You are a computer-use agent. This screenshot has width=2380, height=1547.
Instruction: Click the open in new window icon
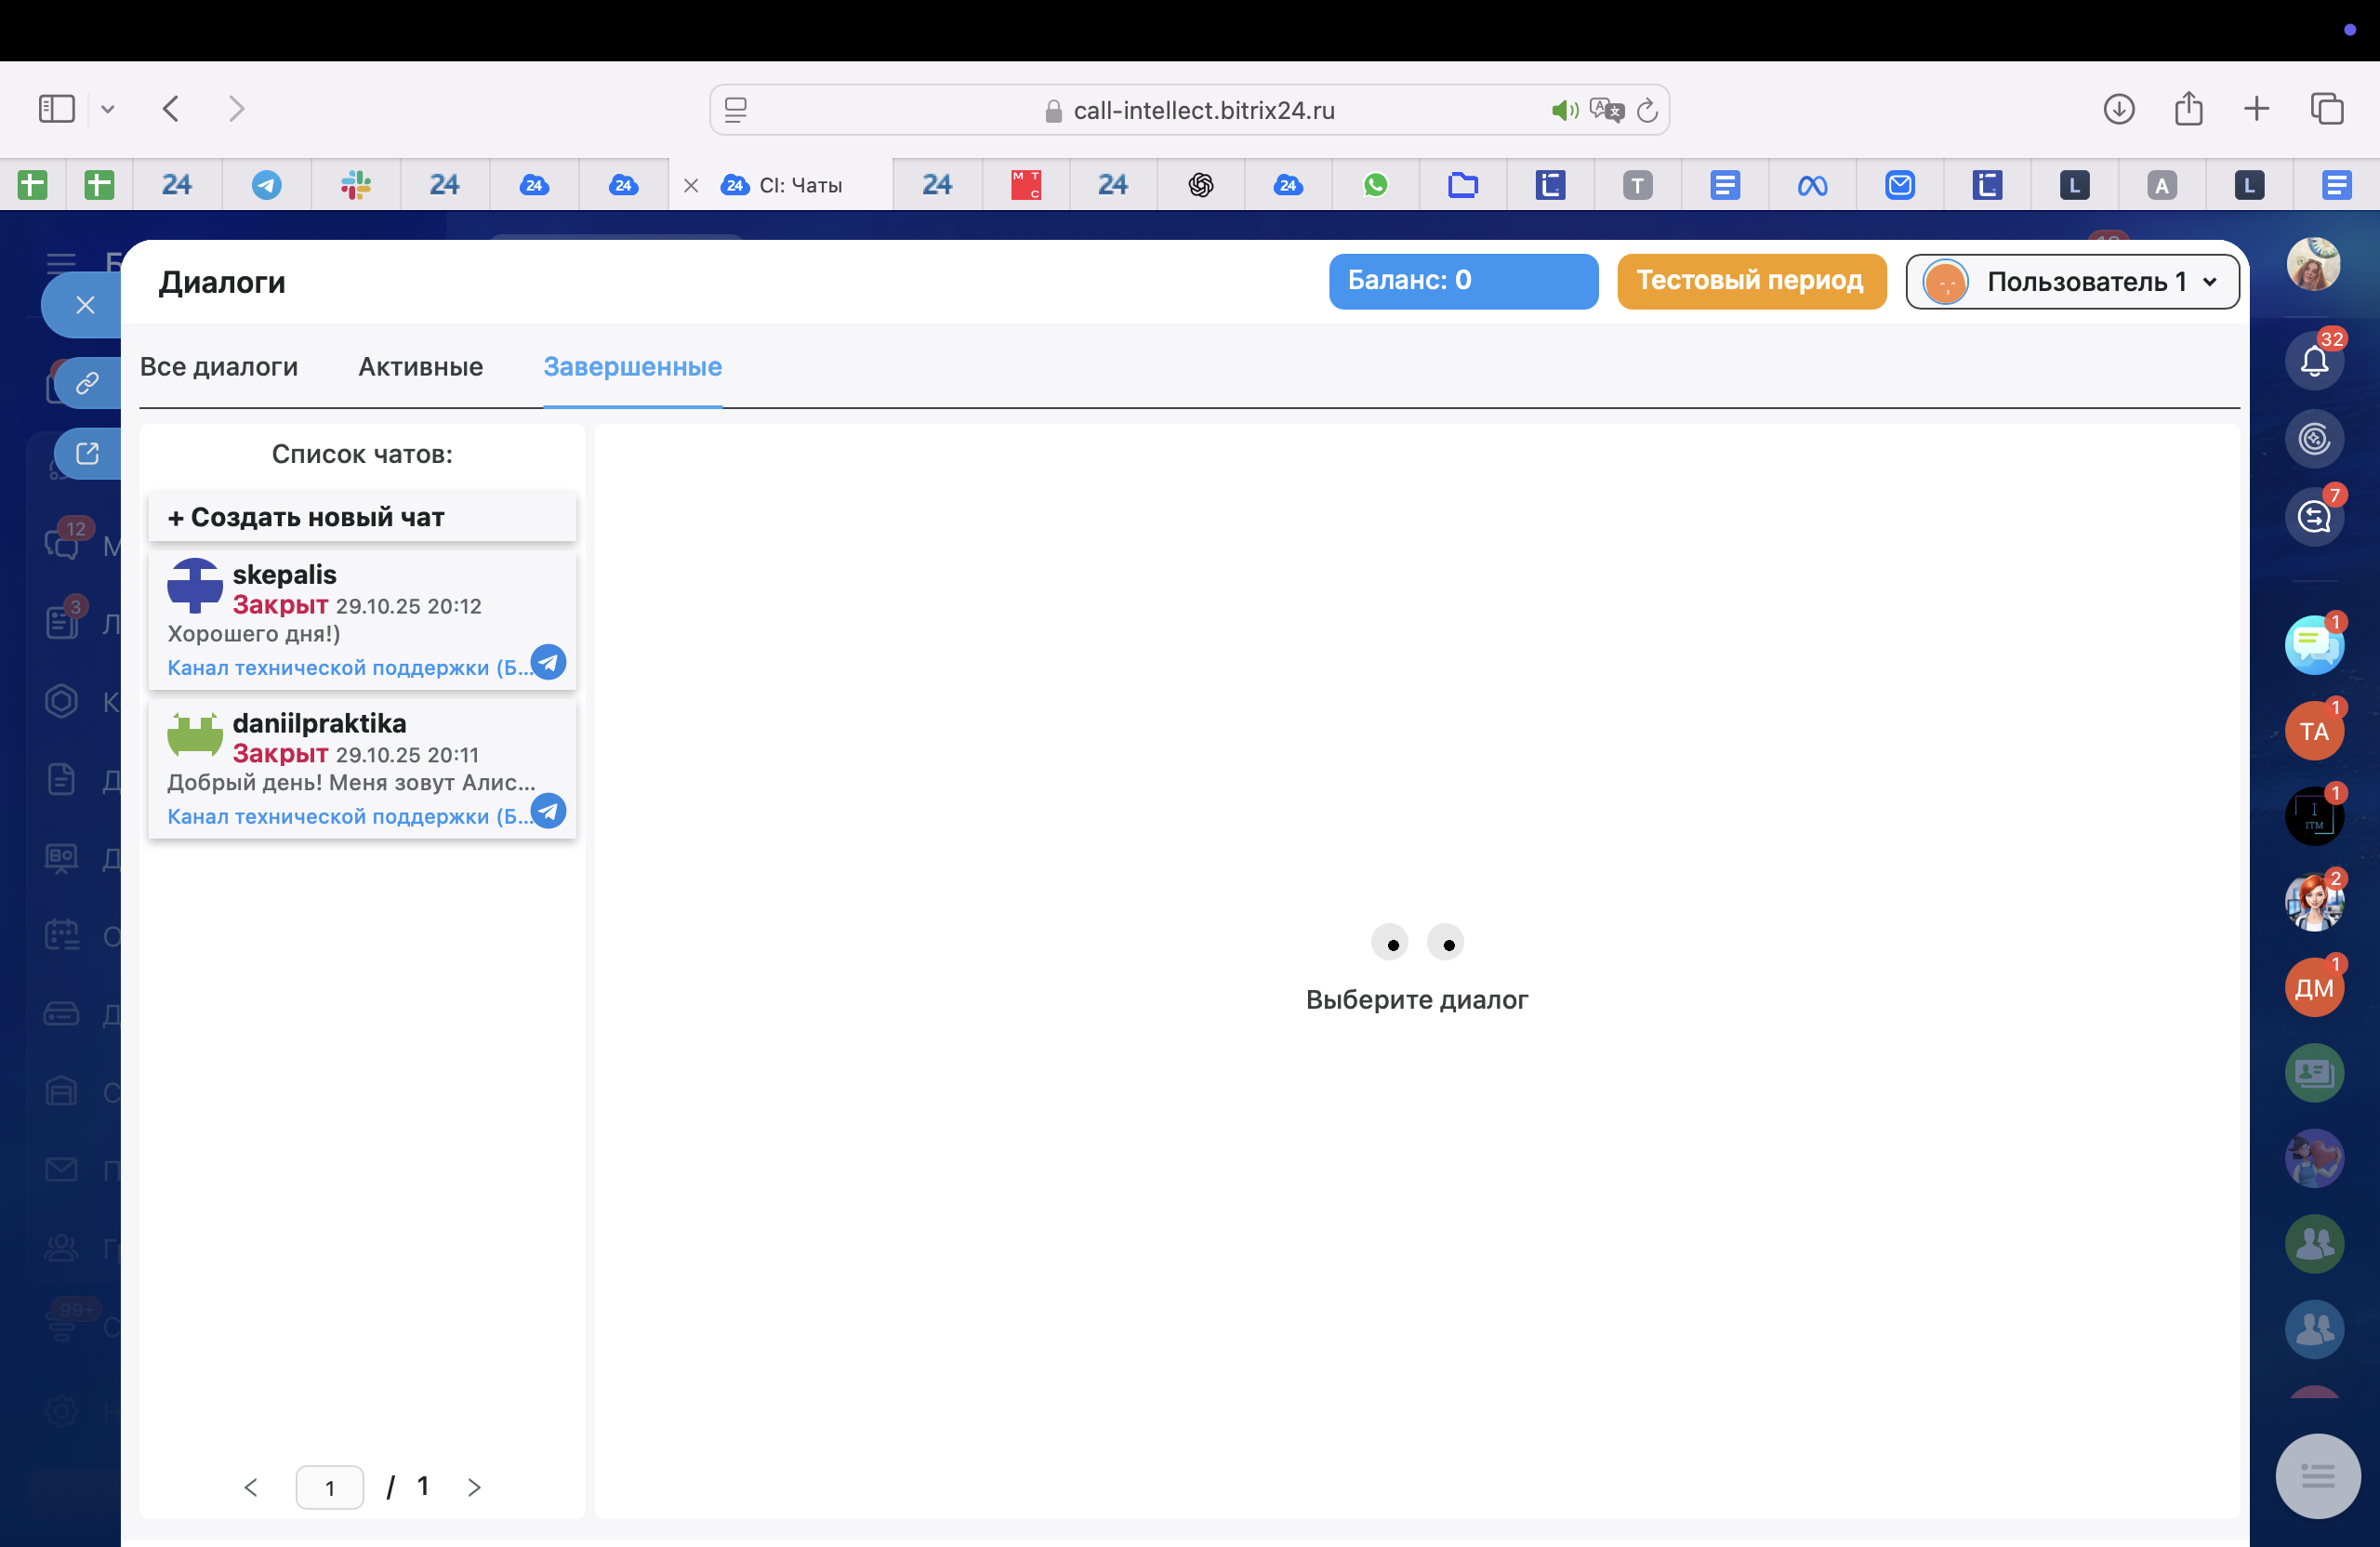87,454
